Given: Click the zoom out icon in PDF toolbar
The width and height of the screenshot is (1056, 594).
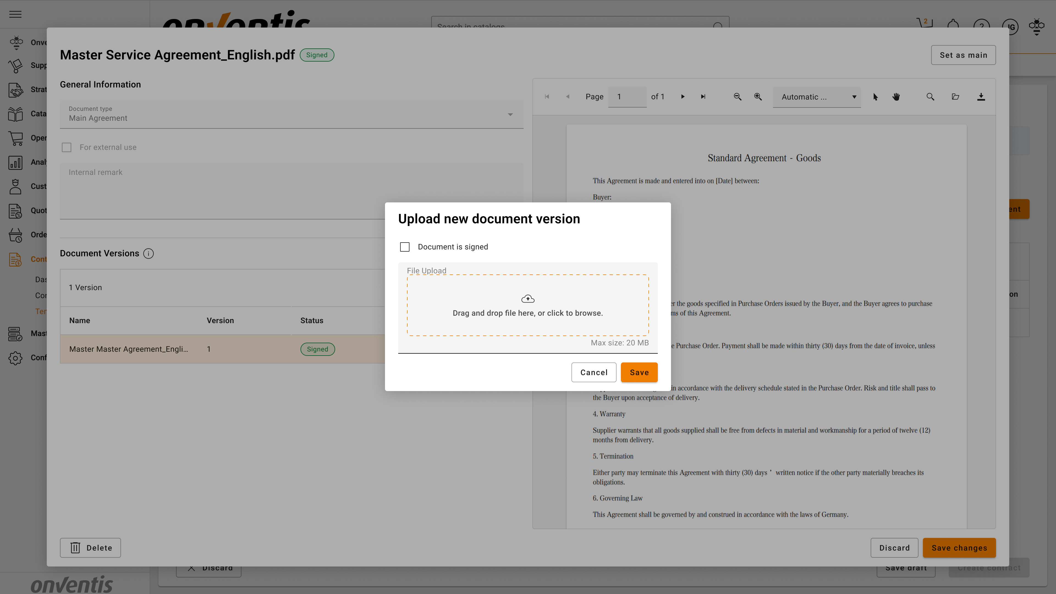Looking at the screenshot, I should [x=737, y=97].
